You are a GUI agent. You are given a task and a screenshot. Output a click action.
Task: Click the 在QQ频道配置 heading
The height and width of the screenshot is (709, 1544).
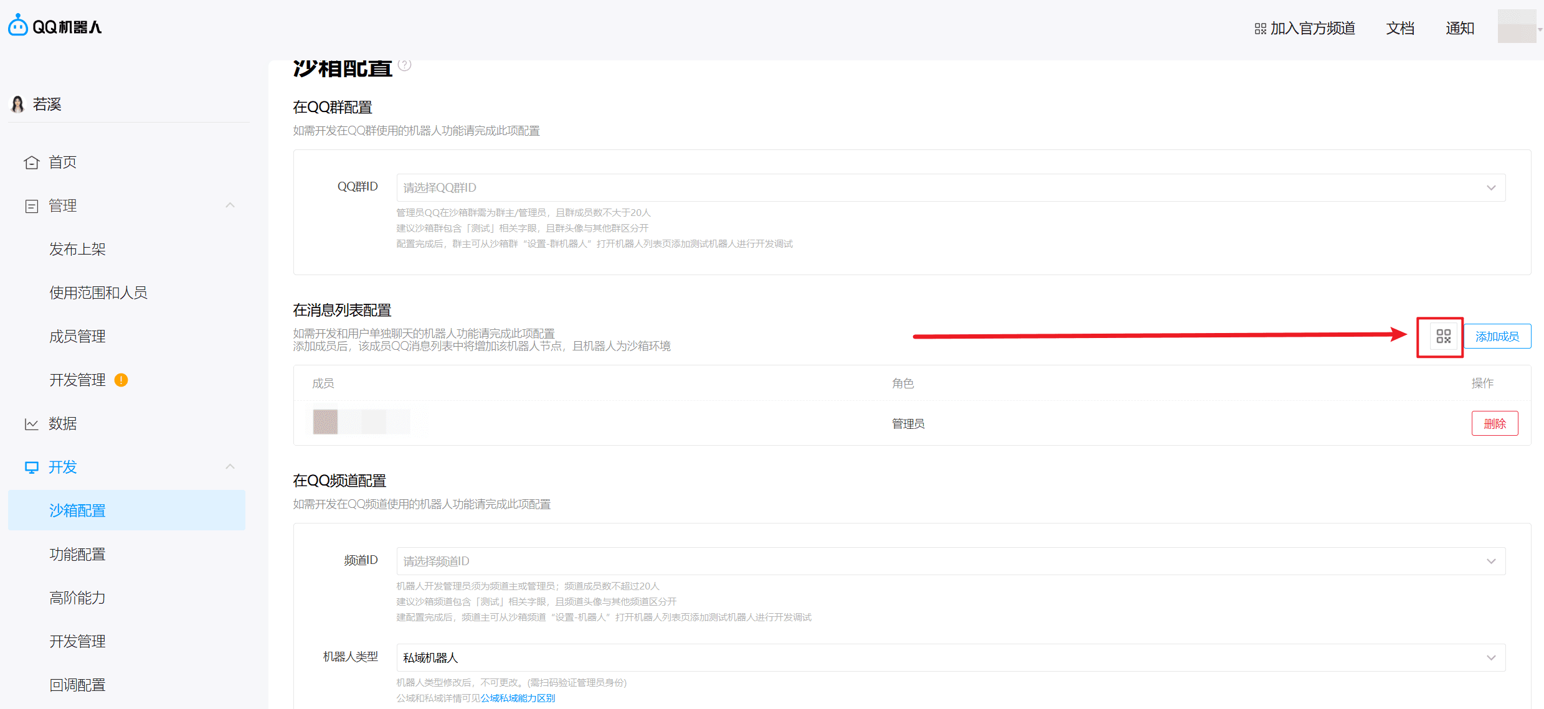339,481
